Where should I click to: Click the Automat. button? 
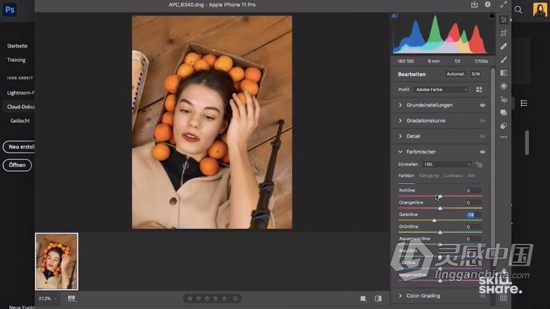coord(455,74)
